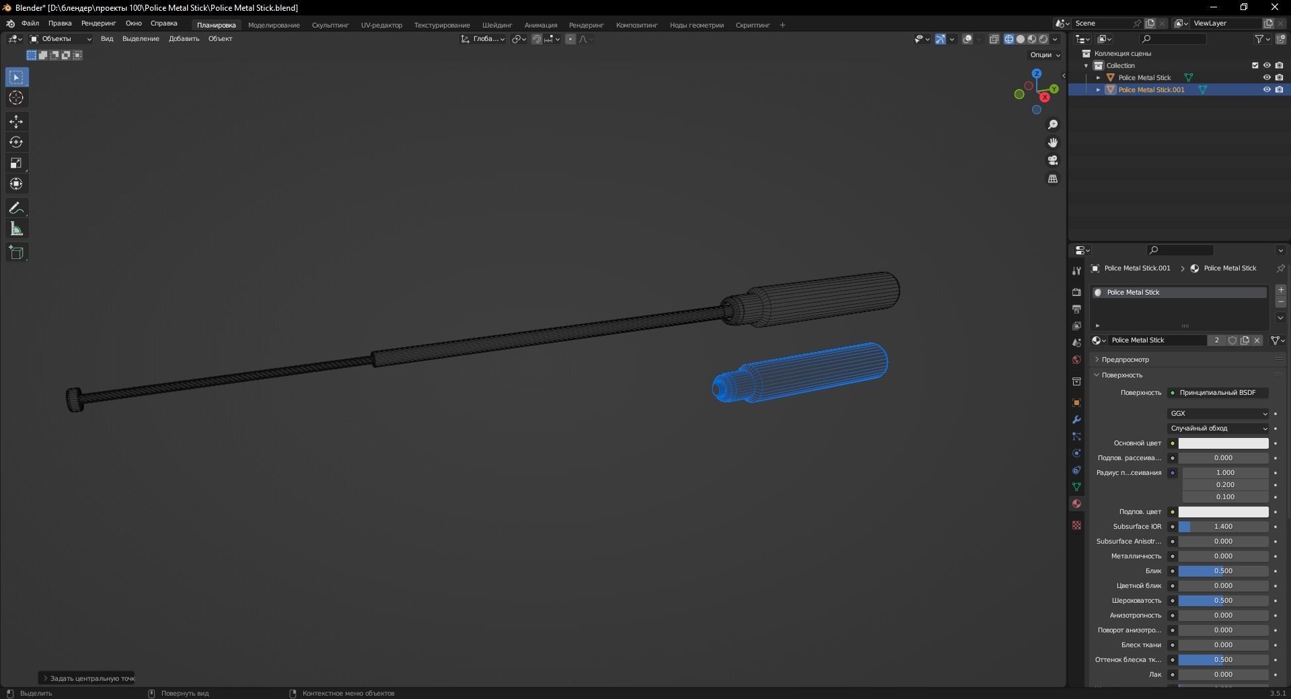Open the Output properties tab
Viewport: 1291px width, 699px height.
(x=1076, y=309)
